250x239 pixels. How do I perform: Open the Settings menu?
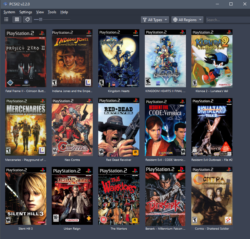click(26, 12)
